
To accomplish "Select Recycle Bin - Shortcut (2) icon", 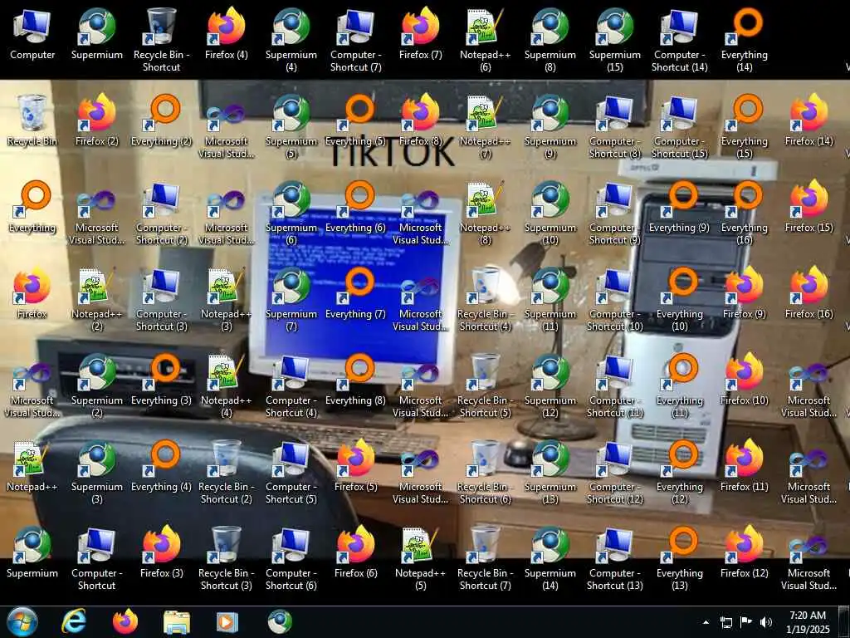I will coord(227,472).
